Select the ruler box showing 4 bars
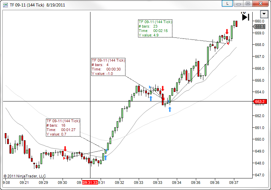271x190 pixels. 108,67
